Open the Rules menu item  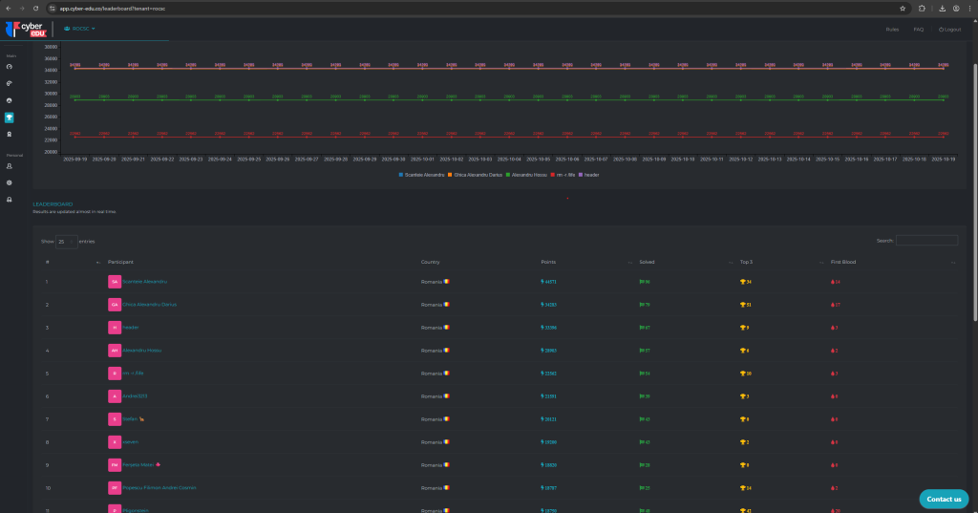tap(892, 30)
